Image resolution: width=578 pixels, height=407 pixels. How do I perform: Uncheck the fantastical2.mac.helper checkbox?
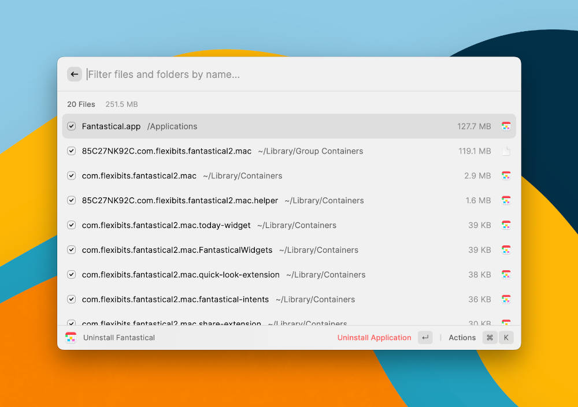tap(72, 200)
